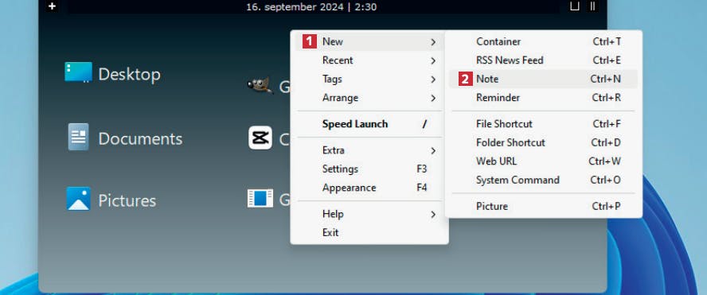The image size is (707, 295).
Task: Expand the arrow beside Recent
Action: pos(433,60)
